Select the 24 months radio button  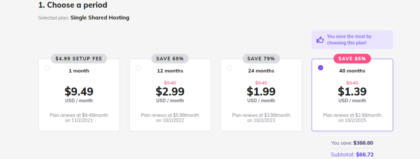(x=230, y=68)
